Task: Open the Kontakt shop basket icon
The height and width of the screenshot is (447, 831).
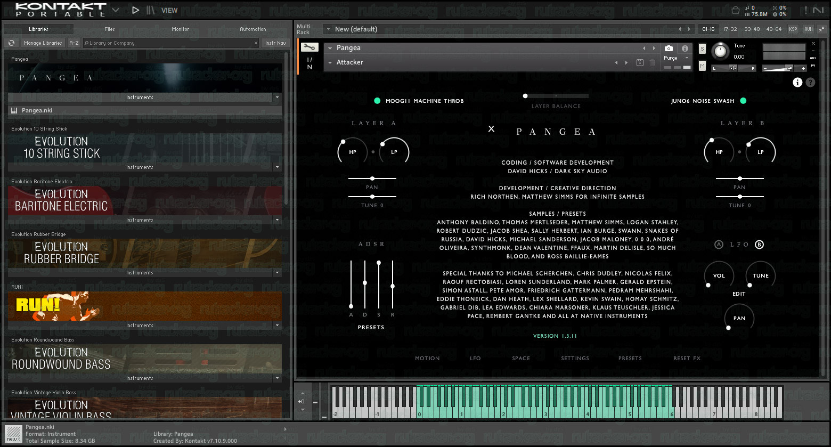Action: [736, 10]
